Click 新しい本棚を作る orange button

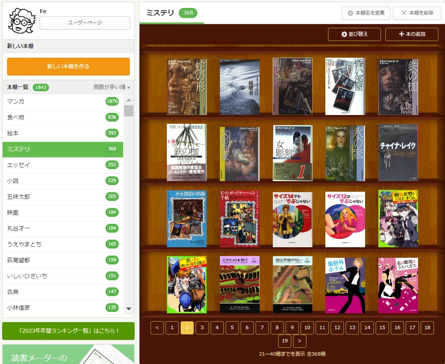coord(68,67)
